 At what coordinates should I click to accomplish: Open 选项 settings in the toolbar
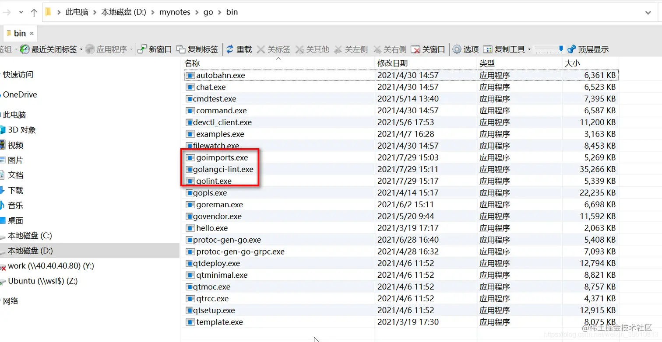click(x=466, y=49)
